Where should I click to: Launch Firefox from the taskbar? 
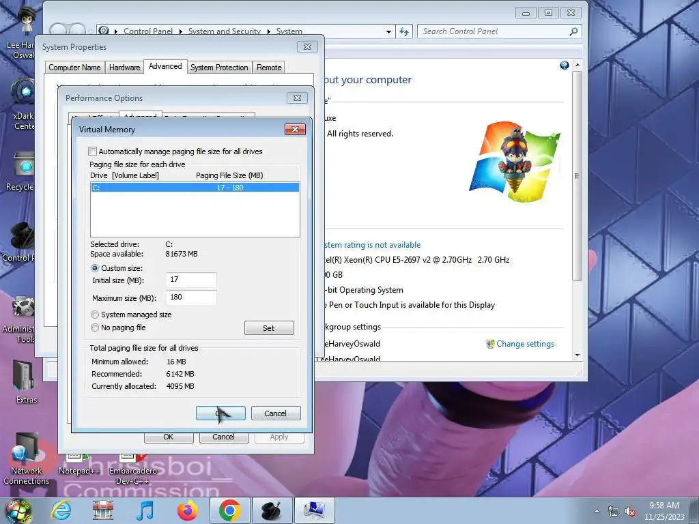[x=187, y=510]
